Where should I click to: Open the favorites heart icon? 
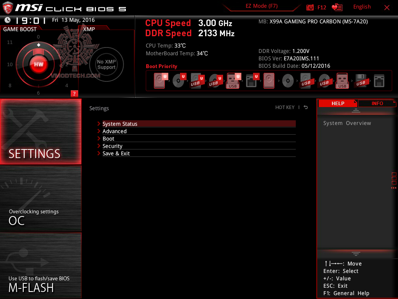[x=337, y=7]
